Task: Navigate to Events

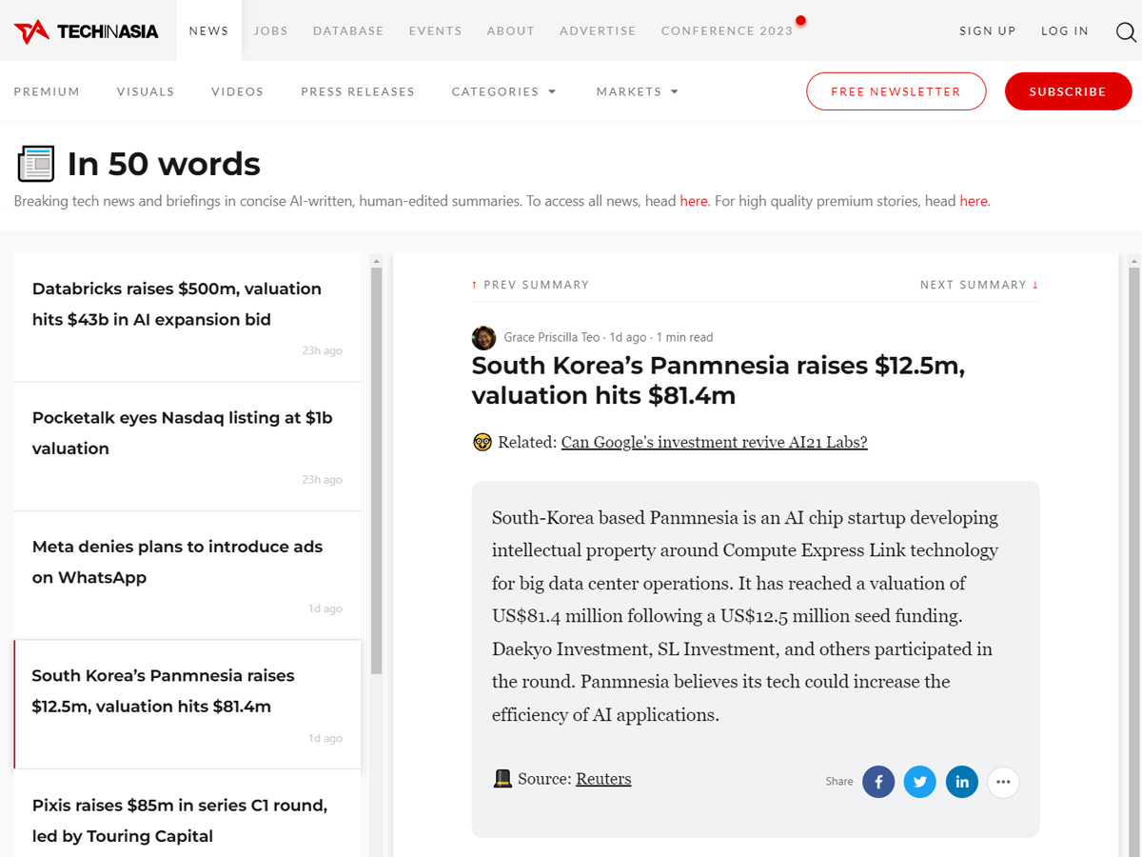Action: [x=436, y=30]
